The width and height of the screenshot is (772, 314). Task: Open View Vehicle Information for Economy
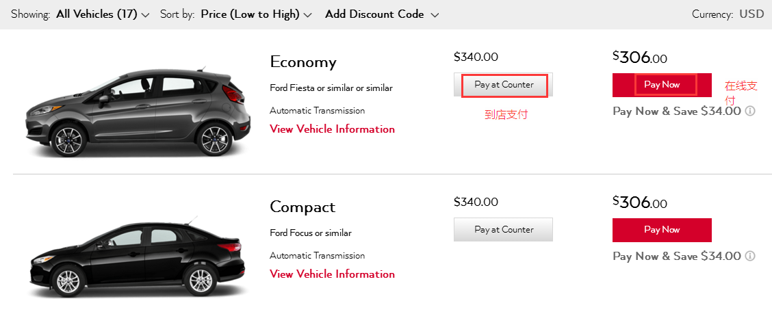tap(332, 129)
